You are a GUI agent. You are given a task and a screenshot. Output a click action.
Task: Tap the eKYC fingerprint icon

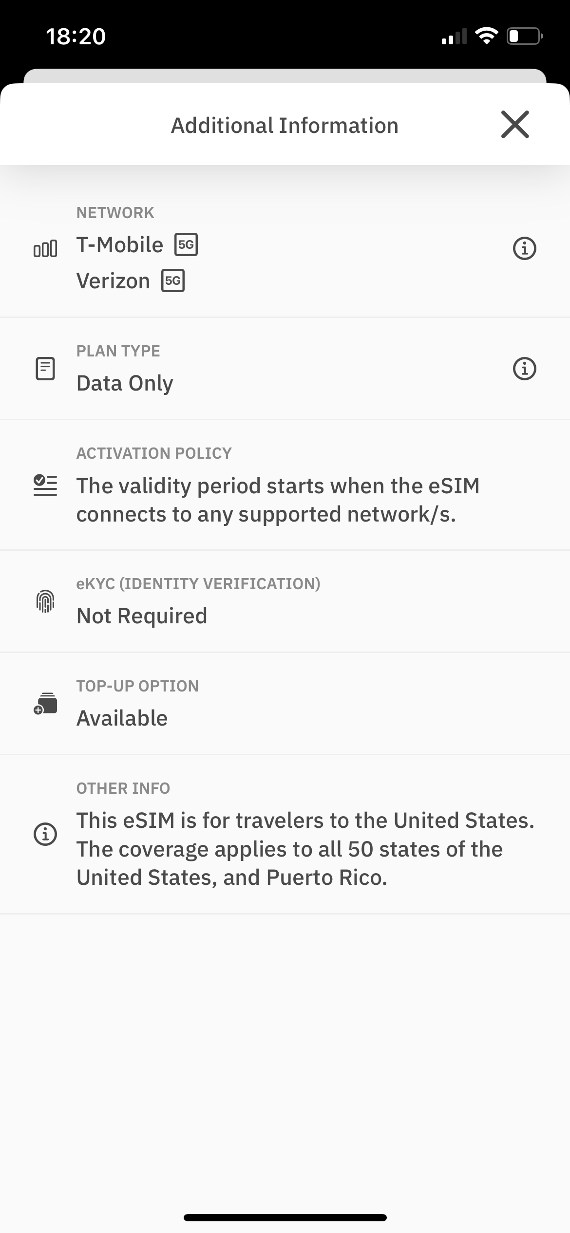[45, 602]
